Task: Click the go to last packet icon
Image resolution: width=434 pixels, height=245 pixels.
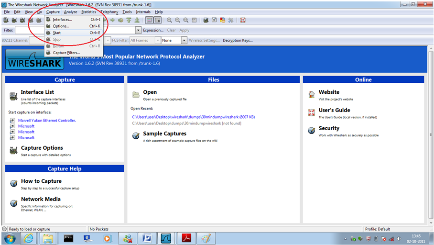Action: 137,20
